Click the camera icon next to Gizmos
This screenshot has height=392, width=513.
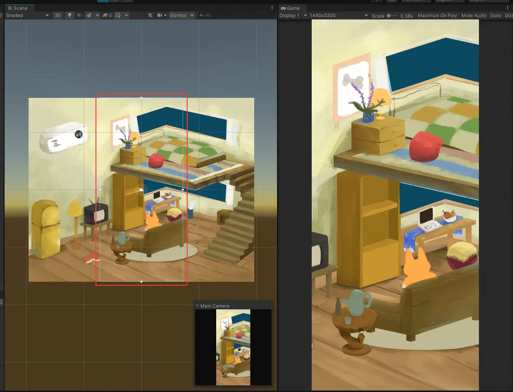click(x=160, y=15)
